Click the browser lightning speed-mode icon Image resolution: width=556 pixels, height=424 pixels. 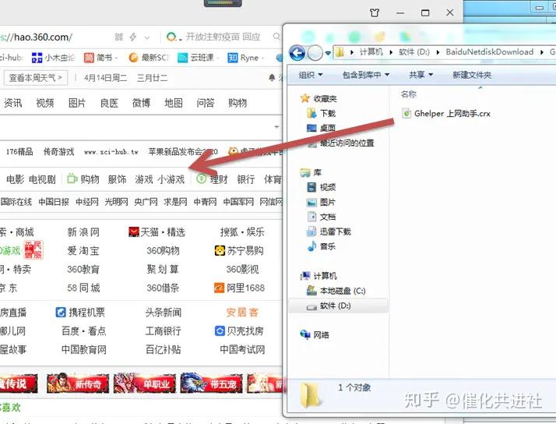[133, 37]
